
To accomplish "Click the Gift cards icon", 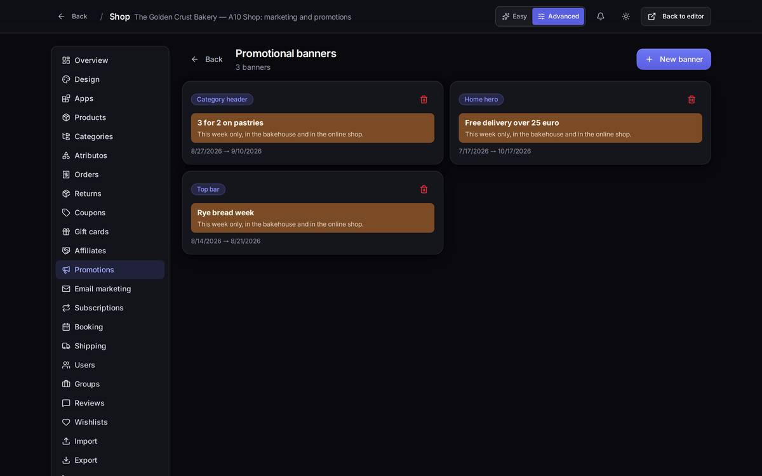I will 66,232.
